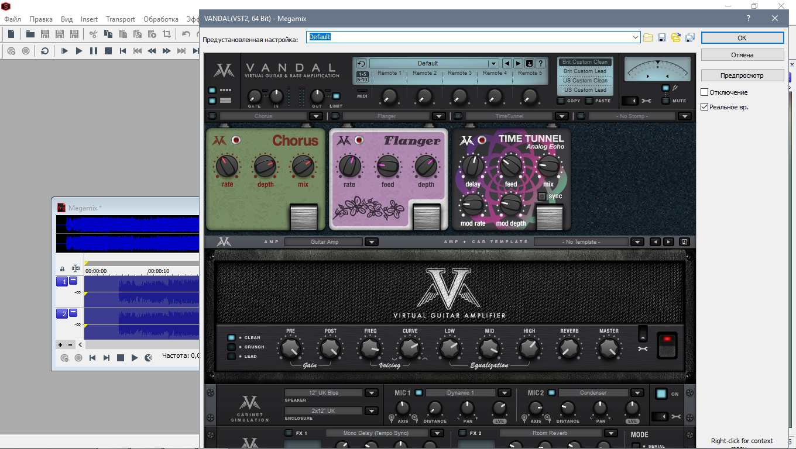Open the 12" UK Blue speaker dropdown
The height and width of the screenshot is (449, 796).
click(x=371, y=393)
